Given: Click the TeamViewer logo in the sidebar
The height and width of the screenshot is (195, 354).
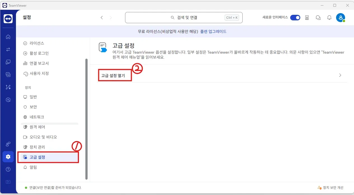Looking at the screenshot, I should click(8, 19).
